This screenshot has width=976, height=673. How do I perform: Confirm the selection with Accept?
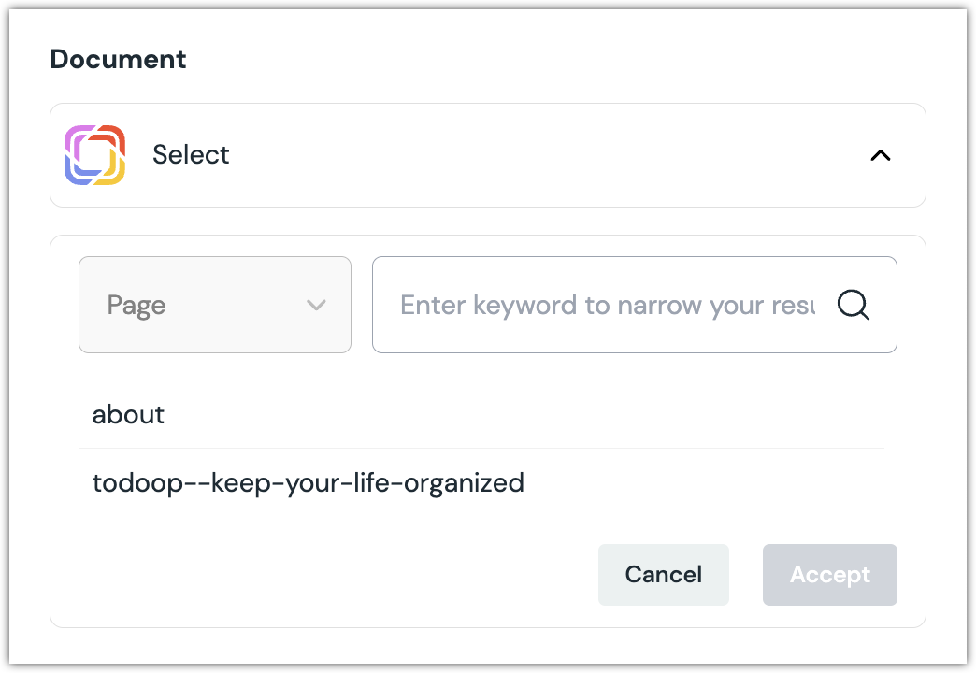pos(829,575)
